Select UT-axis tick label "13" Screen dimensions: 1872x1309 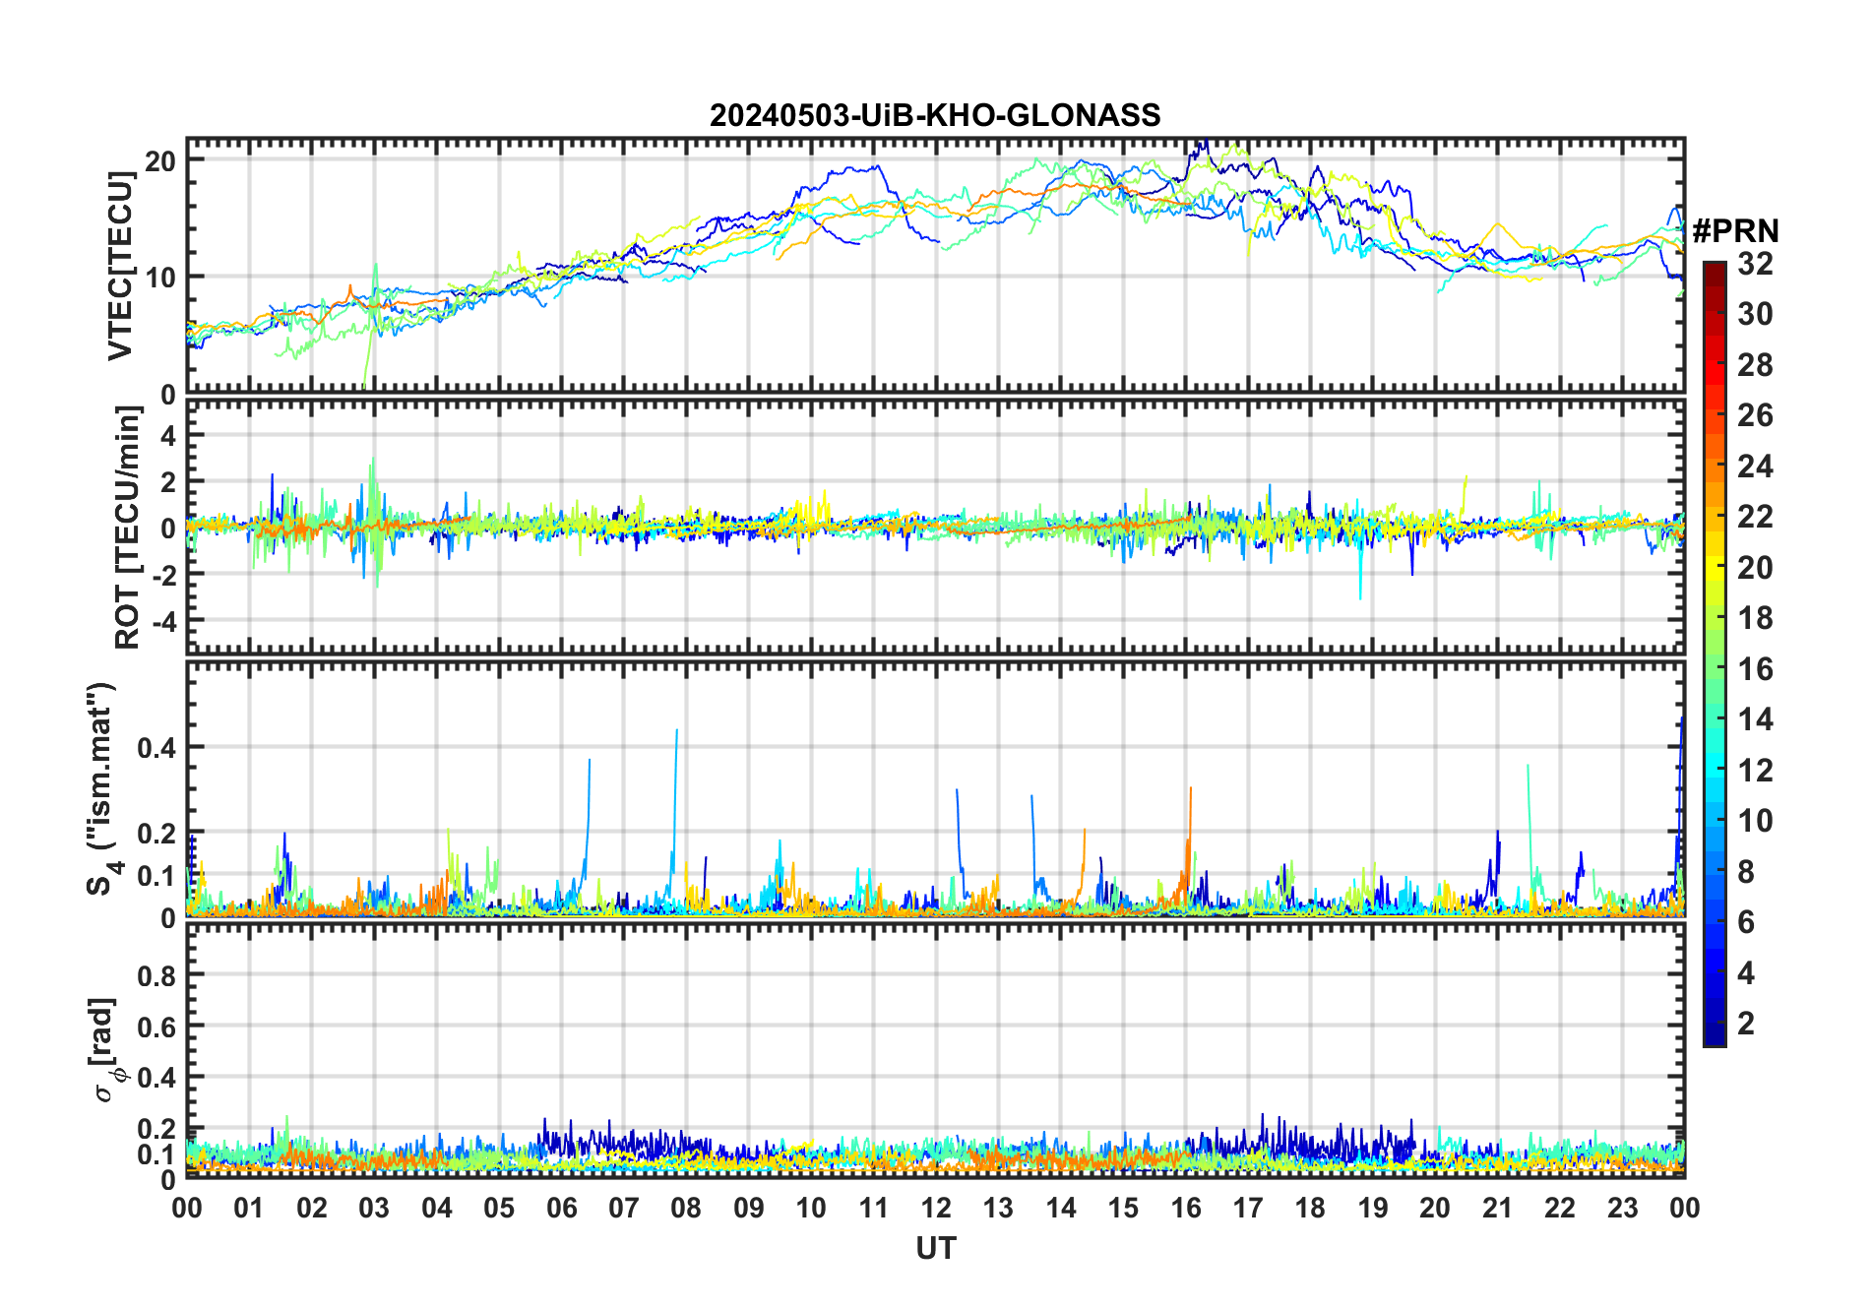(x=998, y=1208)
